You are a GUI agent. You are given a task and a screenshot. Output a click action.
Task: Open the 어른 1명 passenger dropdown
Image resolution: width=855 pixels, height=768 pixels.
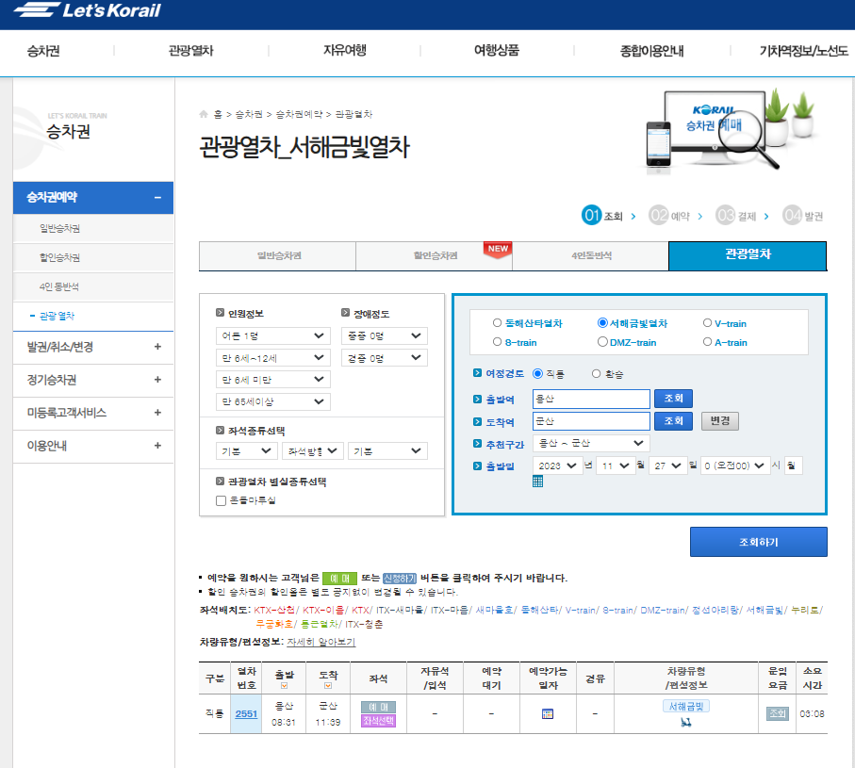(x=273, y=335)
